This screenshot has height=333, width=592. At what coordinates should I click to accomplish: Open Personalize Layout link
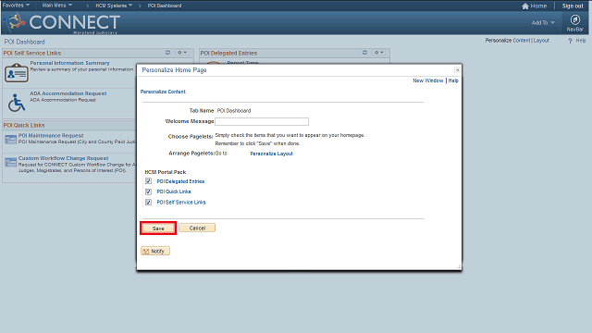tap(271, 154)
